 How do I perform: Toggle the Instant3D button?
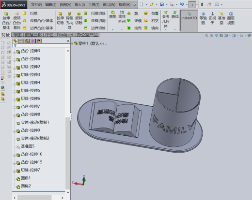pos(189,20)
